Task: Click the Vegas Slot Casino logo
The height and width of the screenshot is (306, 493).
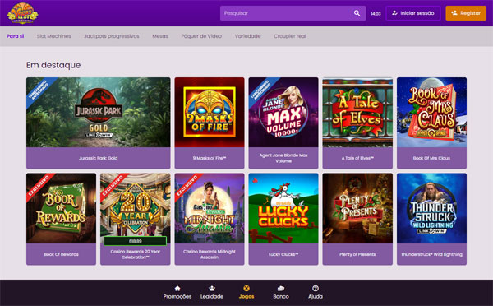Action: coord(23,13)
